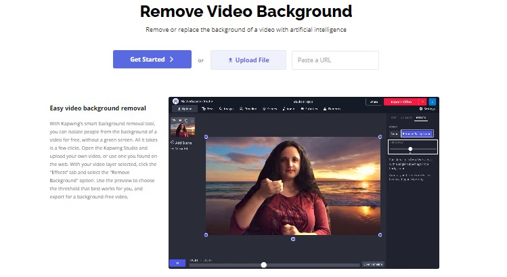Screen dimensions: 507x277
Task: Click the Upload File button
Action: coord(248,60)
